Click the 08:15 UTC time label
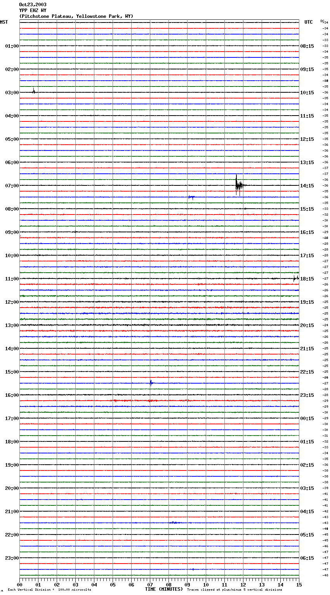This screenshot has height=595, width=330. tap(307, 46)
